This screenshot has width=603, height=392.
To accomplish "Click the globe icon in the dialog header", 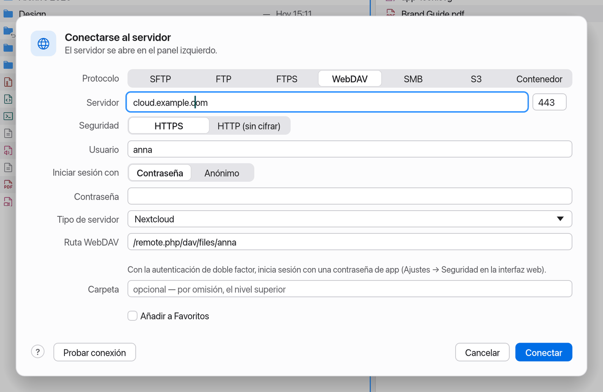I will (43, 44).
